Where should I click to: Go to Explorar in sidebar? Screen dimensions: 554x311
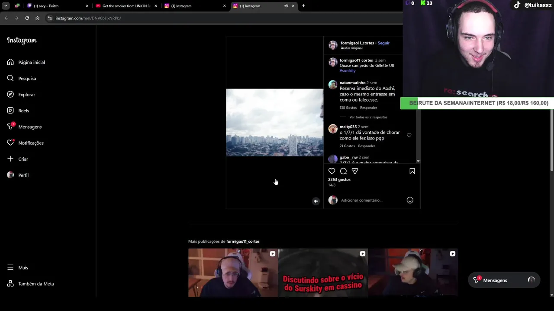pyautogui.click(x=21, y=95)
